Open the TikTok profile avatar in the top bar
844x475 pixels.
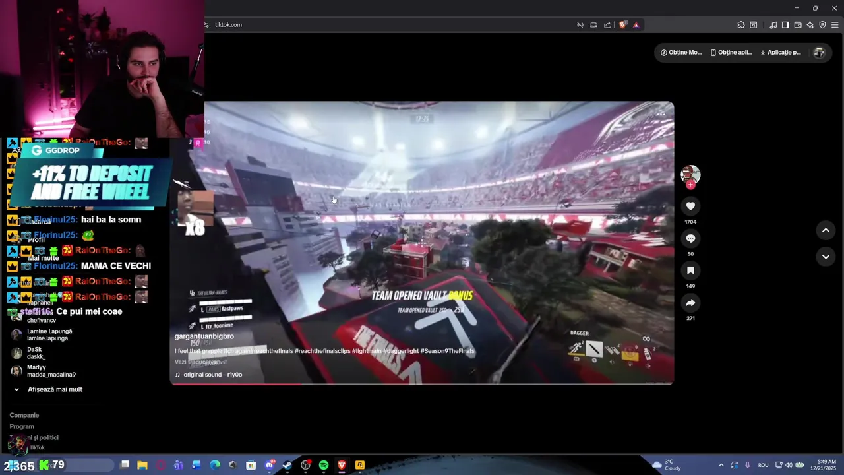pyautogui.click(x=819, y=53)
